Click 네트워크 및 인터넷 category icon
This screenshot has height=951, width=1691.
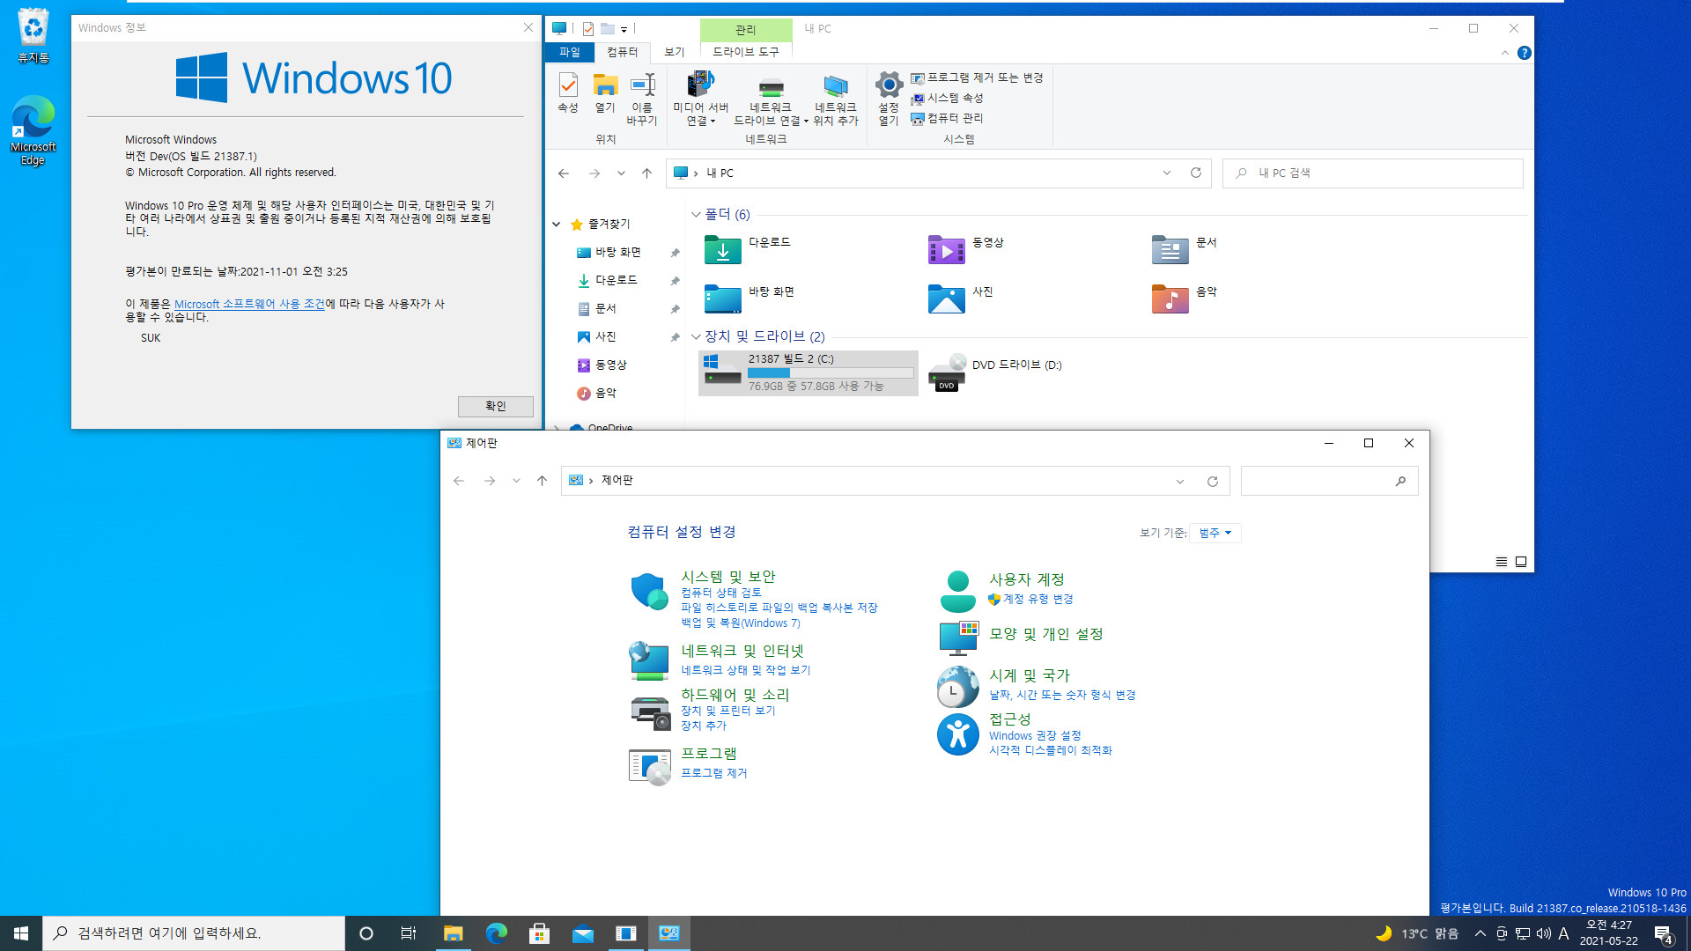649,660
